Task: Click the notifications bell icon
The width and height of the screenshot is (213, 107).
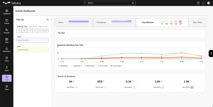Action: [203, 3]
